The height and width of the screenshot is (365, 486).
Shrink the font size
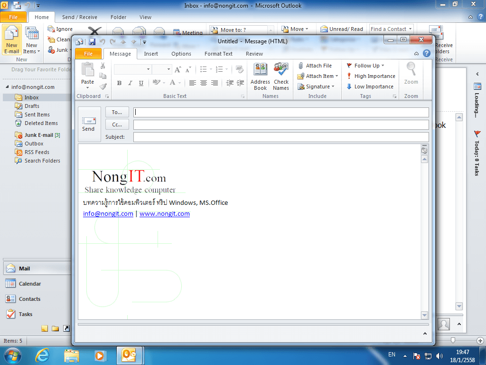point(188,69)
